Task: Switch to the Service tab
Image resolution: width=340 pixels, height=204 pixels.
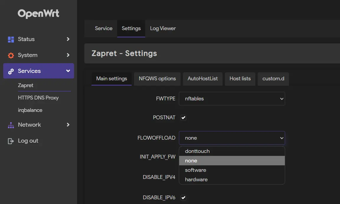Action: click(104, 28)
